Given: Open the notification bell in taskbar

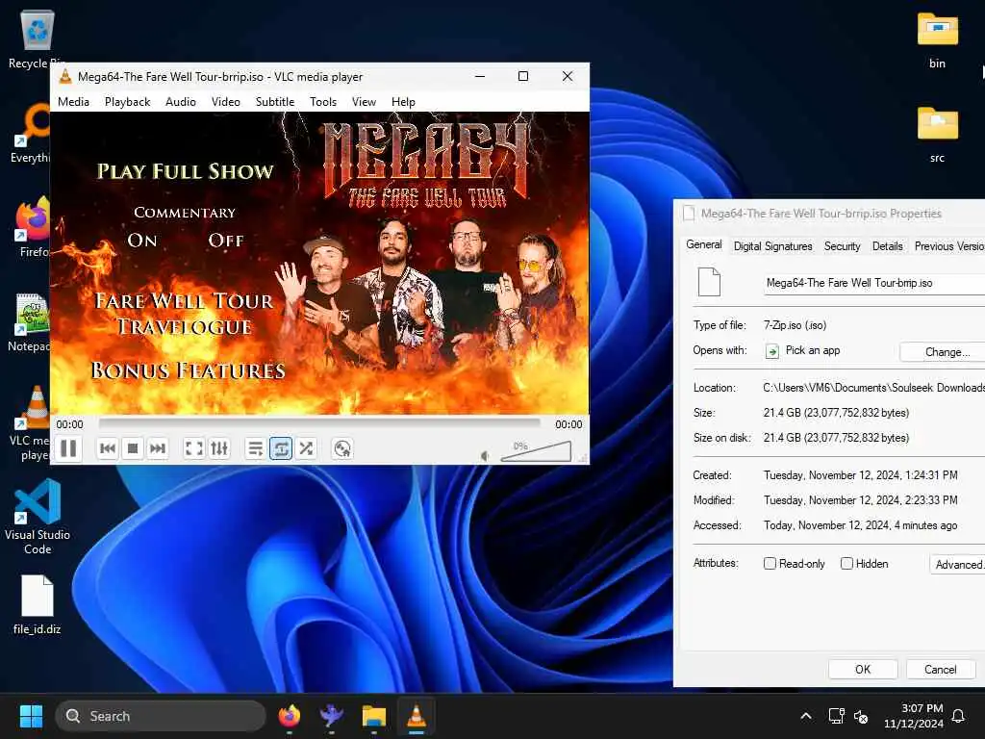Looking at the screenshot, I should pos(958,716).
